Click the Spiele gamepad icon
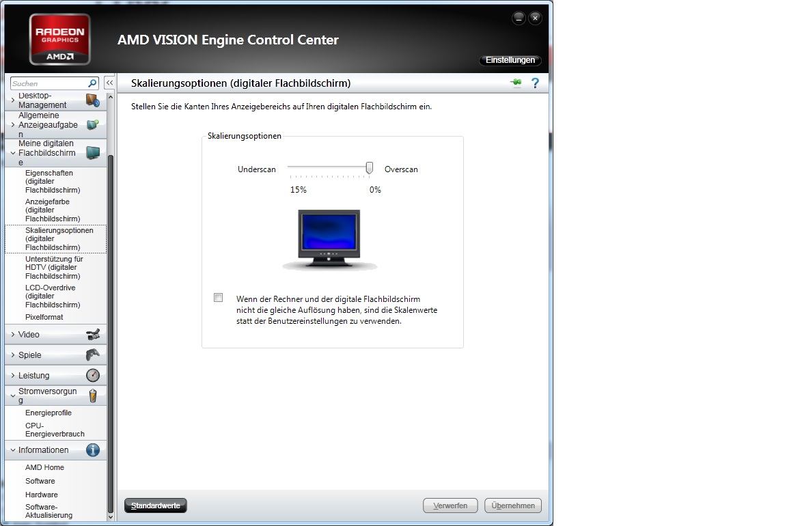This screenshot has height=526, width=787. [93, 355]
